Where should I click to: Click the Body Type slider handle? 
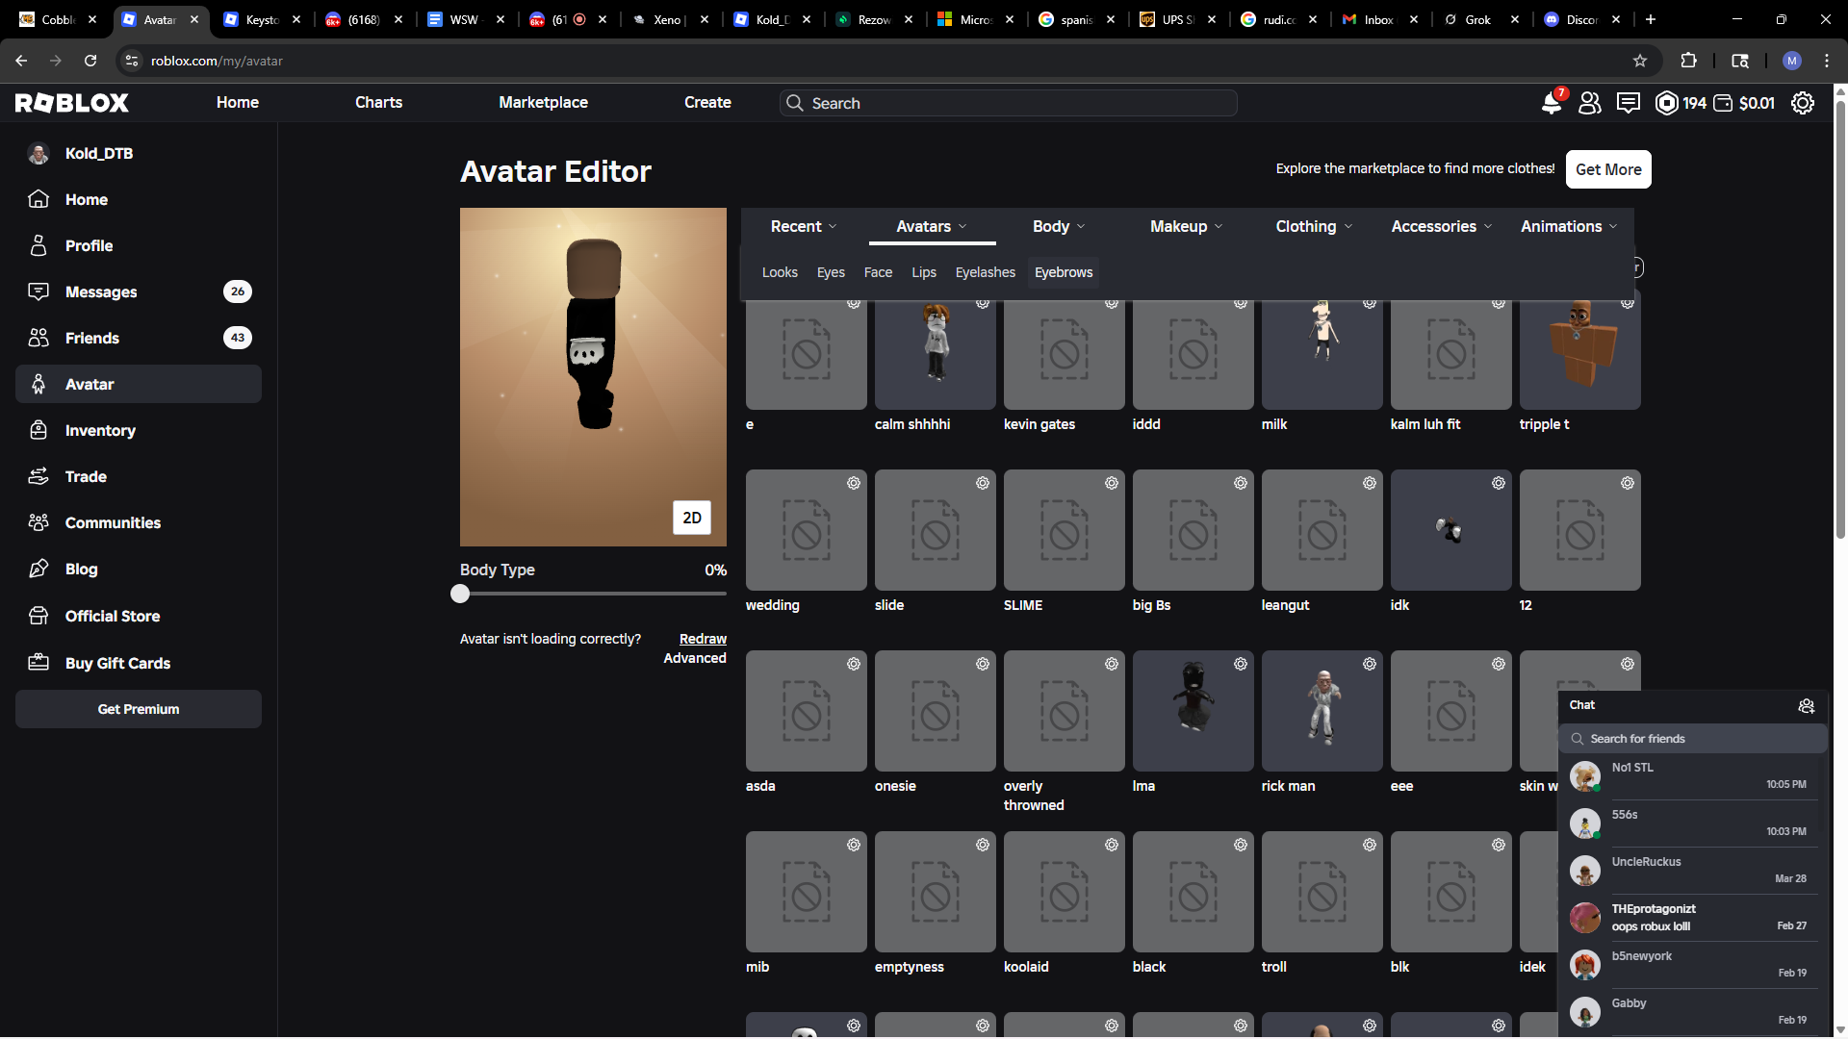(460, 594)
